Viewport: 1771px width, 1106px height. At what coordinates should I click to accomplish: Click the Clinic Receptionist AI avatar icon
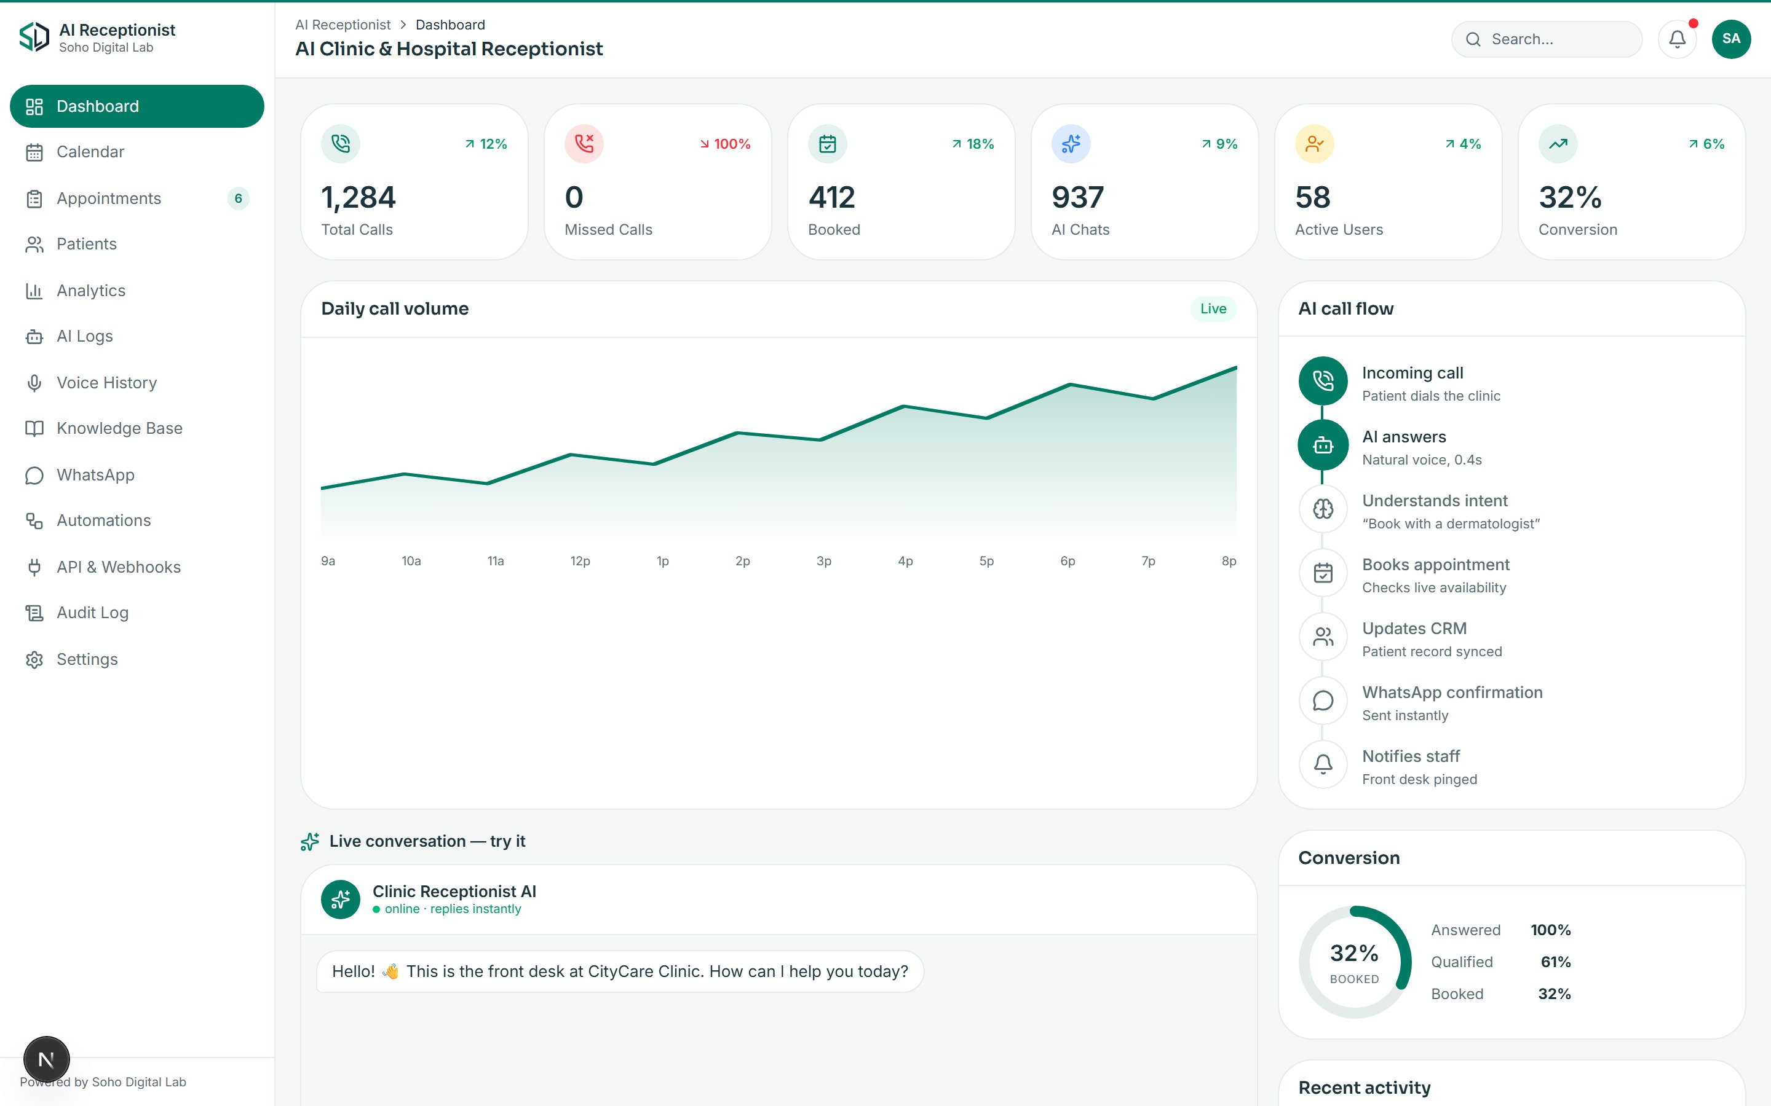point(340,899)
